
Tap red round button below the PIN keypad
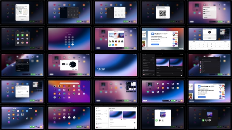(69, 47)
